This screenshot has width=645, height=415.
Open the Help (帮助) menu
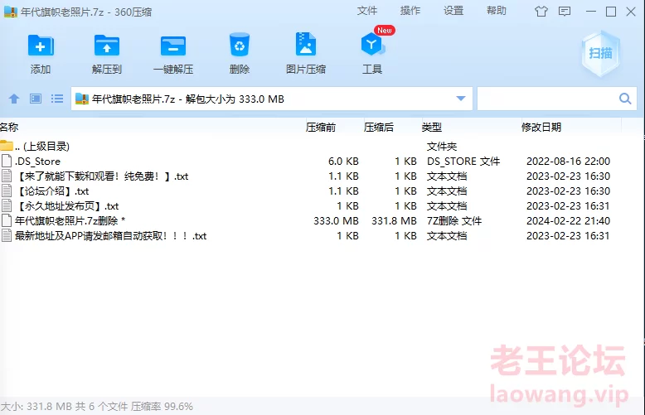tap(497, 11)
